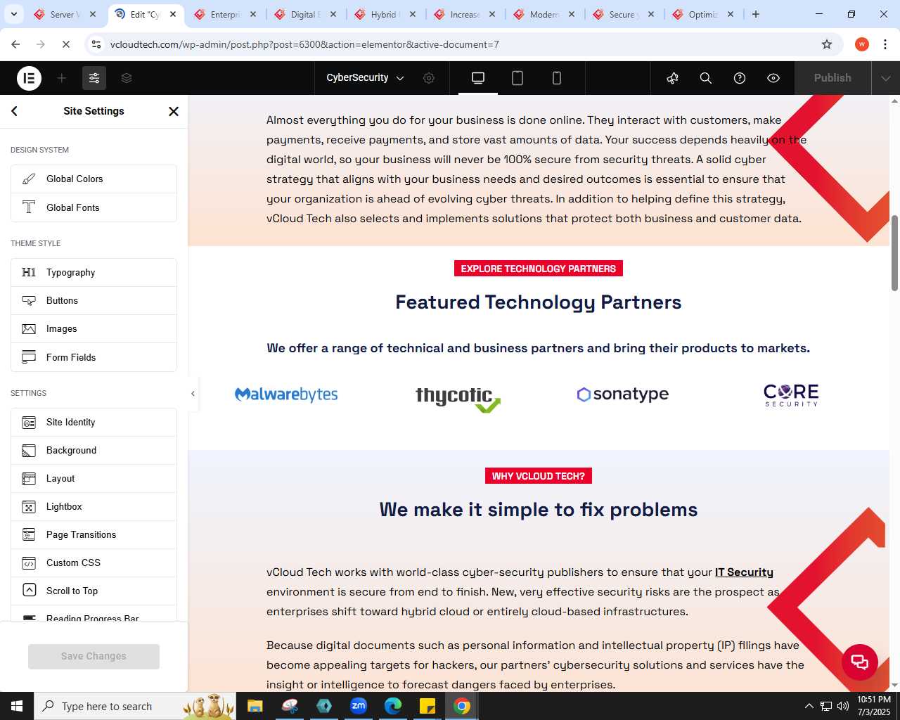Open the Chrome profile avatar

click(x=862, y=44)
